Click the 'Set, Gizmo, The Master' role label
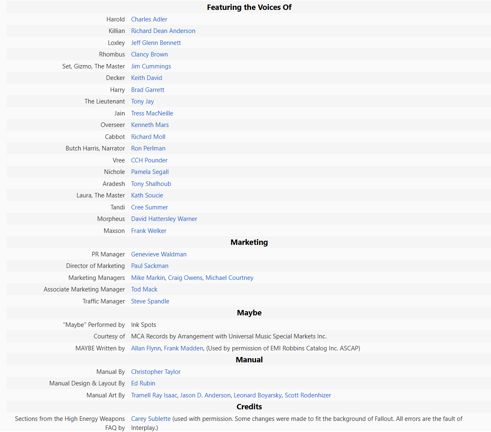491x432 pixels. point(94,66)
